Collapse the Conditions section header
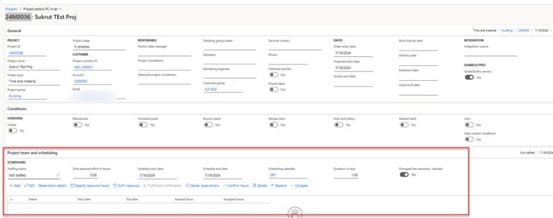The image size is (553, 218). pos(18,109)
